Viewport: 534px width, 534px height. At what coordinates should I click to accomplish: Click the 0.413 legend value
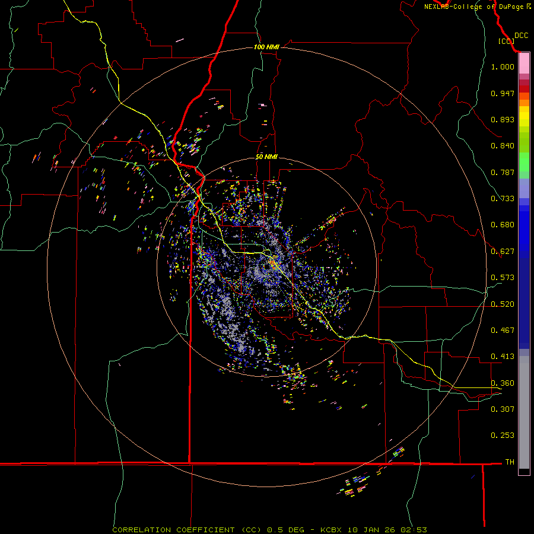pyautogui.click(x=503, y=357)
